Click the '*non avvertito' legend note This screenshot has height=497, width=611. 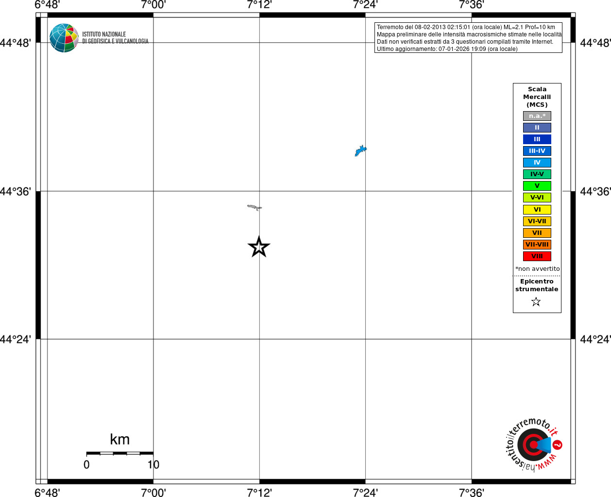537,269
